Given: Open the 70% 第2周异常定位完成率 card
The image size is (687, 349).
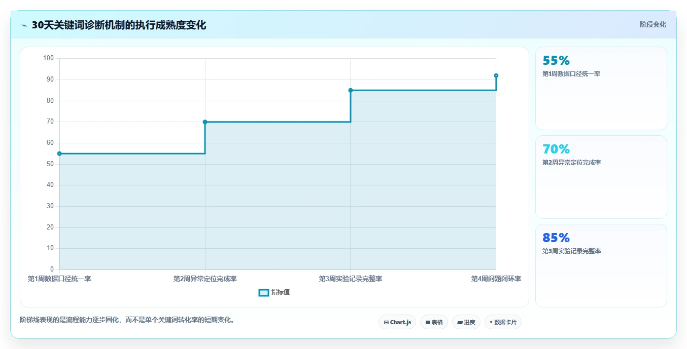Looking at the screenshot, I should [601, 177].
